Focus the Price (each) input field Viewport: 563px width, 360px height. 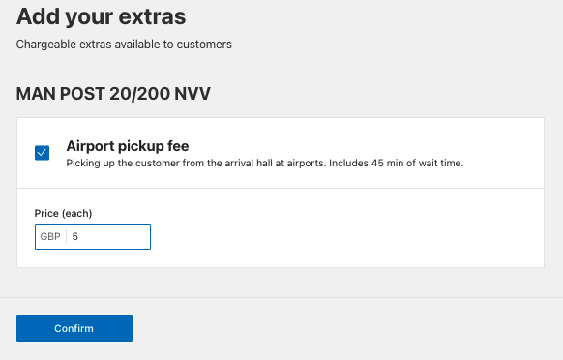93,236
